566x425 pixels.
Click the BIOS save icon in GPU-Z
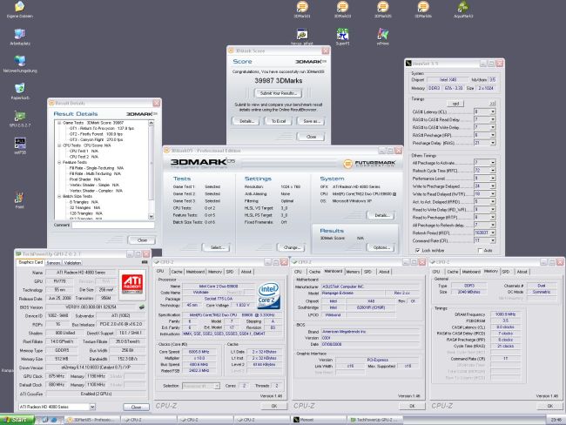tap(142, 307)
